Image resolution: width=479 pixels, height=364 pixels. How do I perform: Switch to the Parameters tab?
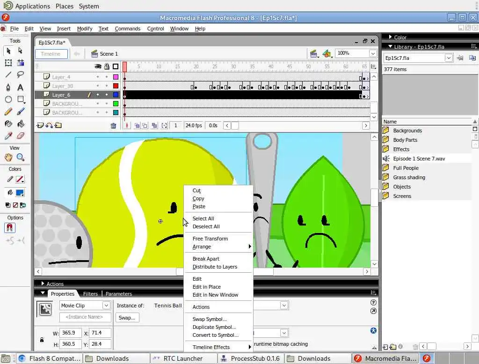point(119,294)
